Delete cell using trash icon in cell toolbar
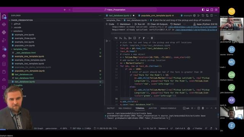 pyautogui.click(x=152, y=38)
